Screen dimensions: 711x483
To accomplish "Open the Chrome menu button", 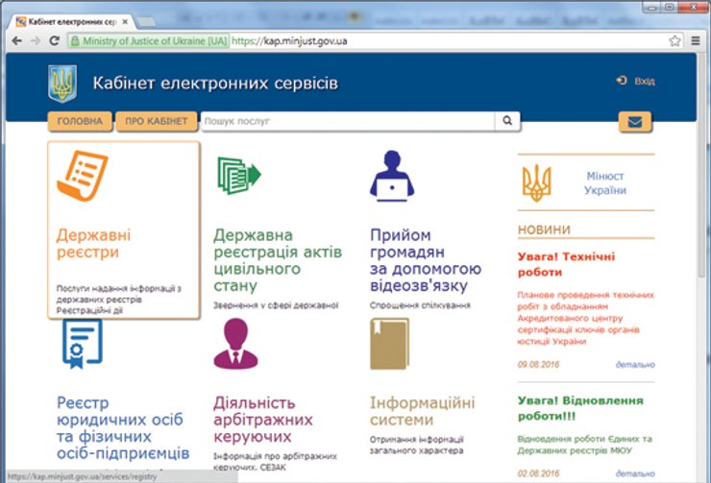I will (695, 41).
